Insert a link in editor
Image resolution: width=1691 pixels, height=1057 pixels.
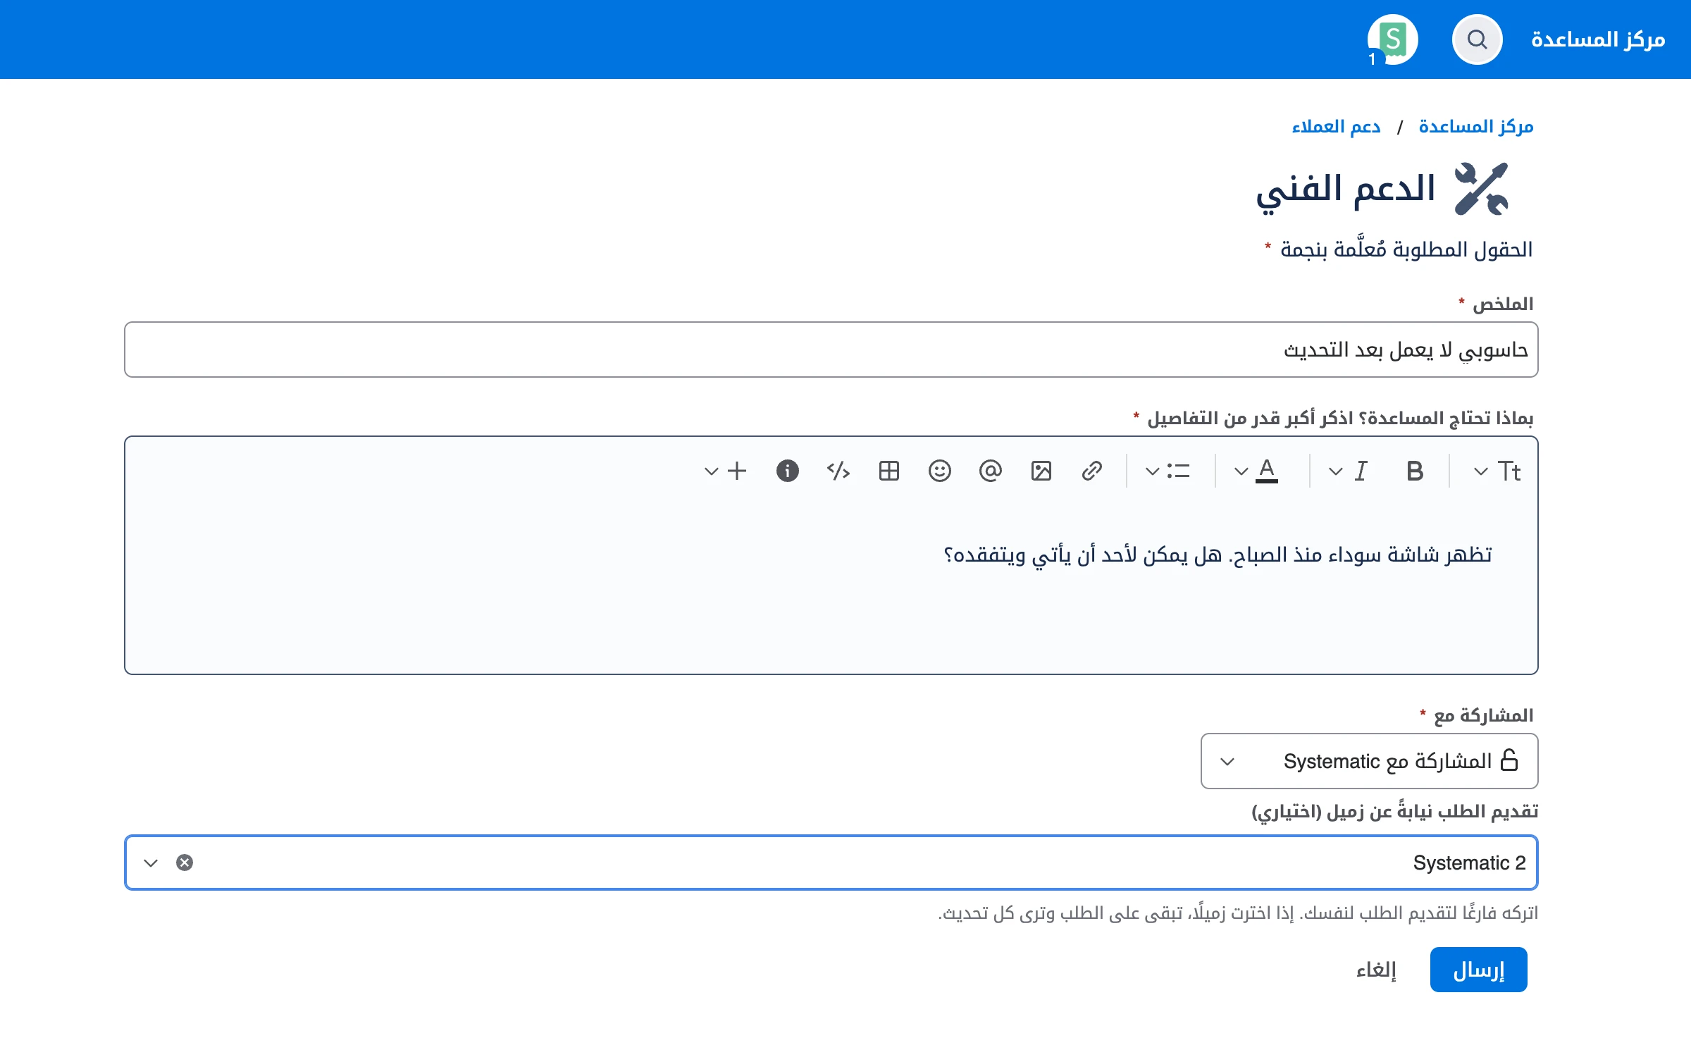[1091, 471]
